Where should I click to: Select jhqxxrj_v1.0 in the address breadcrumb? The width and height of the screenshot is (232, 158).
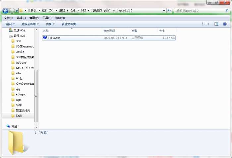click(x=124, y=10)
